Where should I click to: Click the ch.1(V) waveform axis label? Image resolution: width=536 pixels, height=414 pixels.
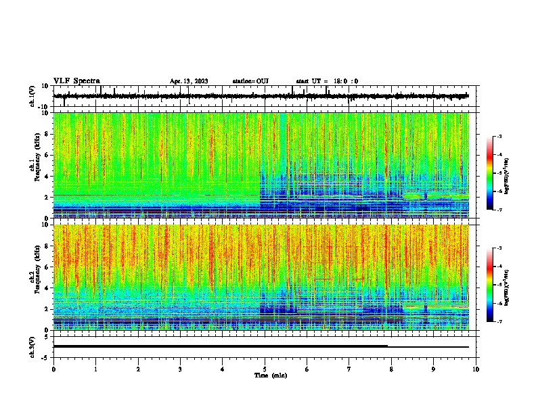(32, 96)
